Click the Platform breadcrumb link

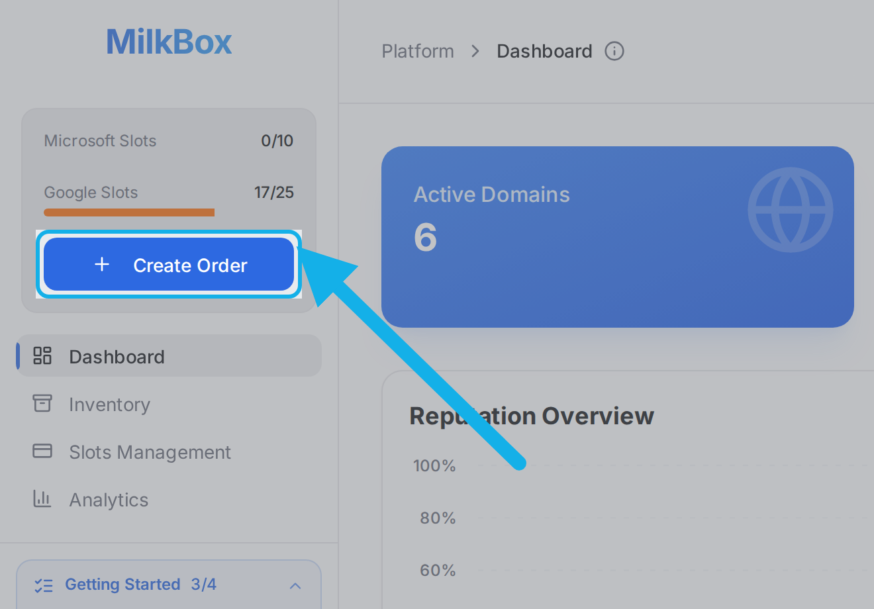click(418, 51)
